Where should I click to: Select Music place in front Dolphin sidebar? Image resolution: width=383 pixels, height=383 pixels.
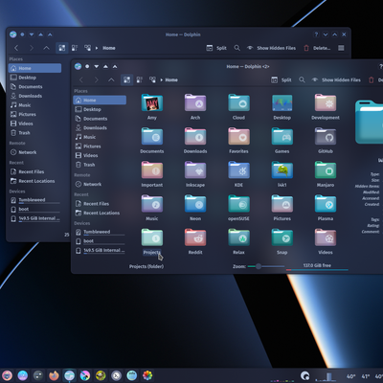tap(100, 137)
